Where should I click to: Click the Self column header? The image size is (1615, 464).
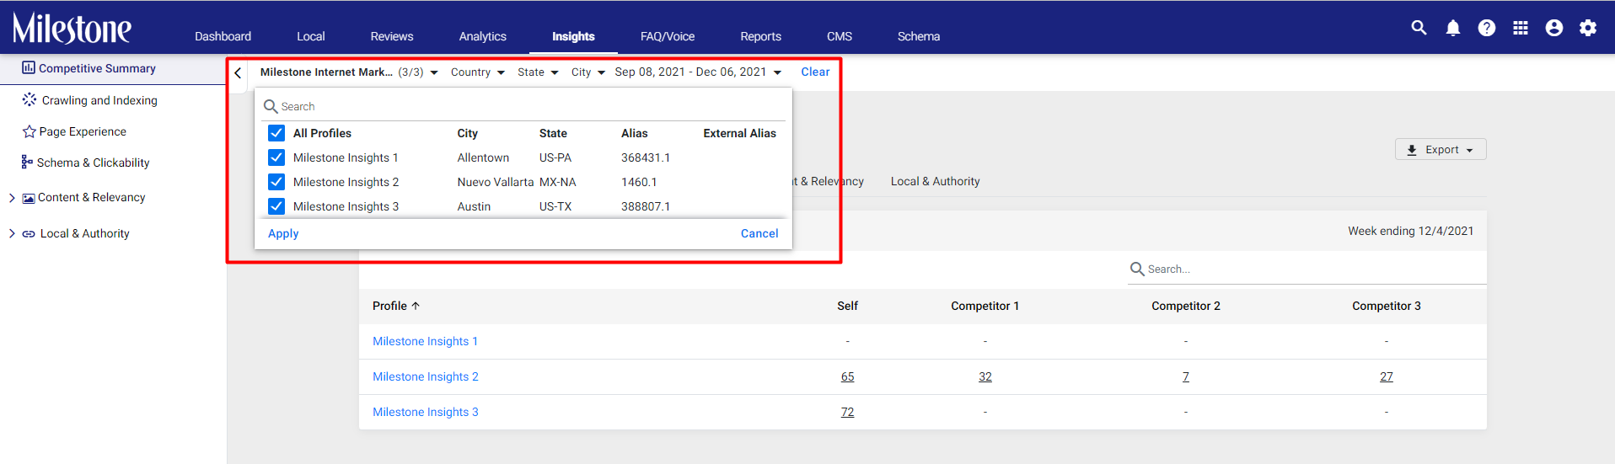(x=847, y=306)
